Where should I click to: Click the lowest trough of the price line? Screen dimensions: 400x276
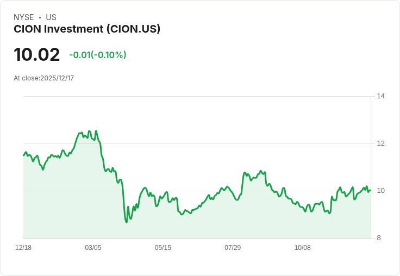[126, 222]
